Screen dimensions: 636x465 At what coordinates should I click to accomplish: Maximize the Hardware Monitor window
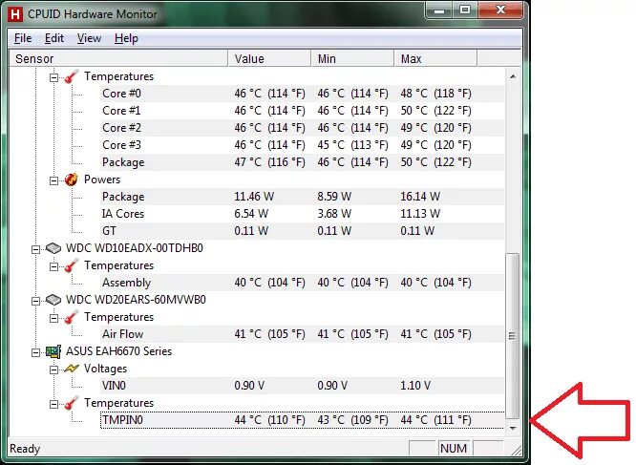465,10
